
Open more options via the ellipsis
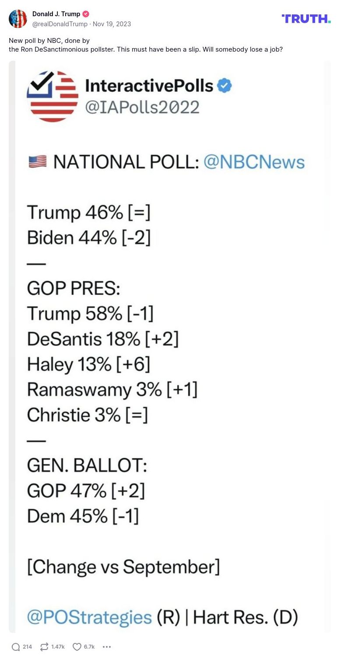pos(106,646)
